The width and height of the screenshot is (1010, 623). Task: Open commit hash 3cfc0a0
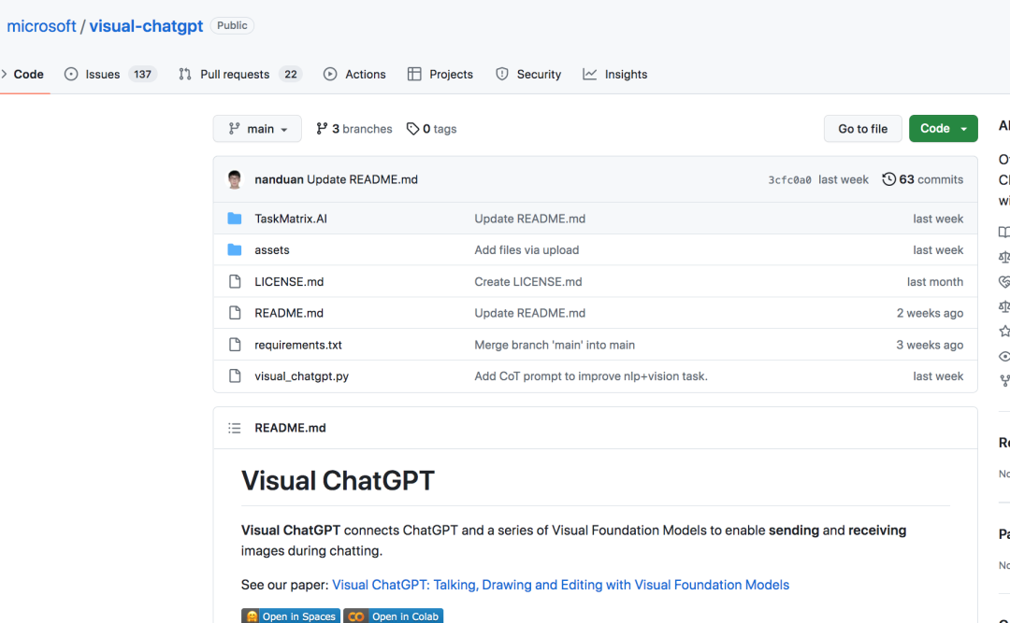789,180
